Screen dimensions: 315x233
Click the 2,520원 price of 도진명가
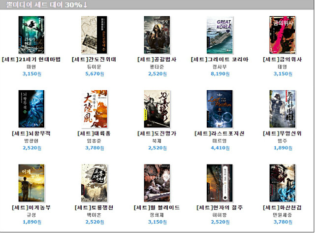(157, 148)
